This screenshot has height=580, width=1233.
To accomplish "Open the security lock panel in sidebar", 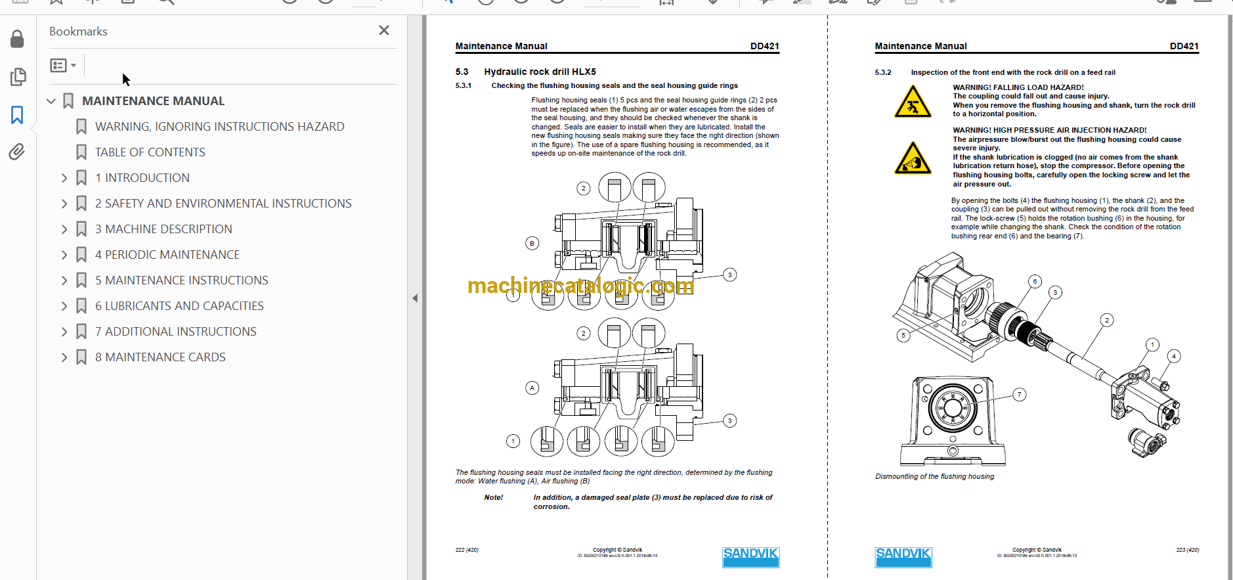I will coord(17,39).
